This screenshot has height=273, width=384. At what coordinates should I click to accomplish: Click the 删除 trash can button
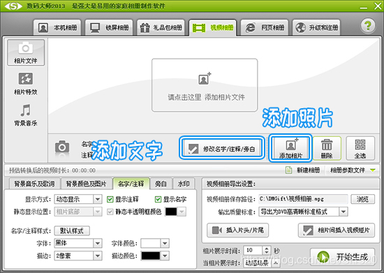pyautogui.click(x=327, y=149)
